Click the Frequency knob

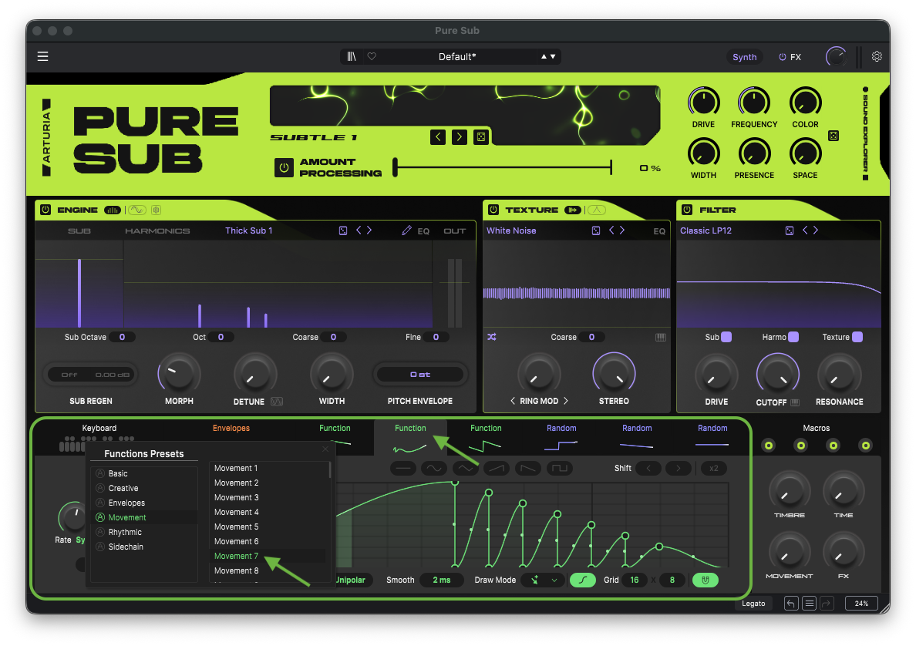pyautogui.click(x=753, y=103)
